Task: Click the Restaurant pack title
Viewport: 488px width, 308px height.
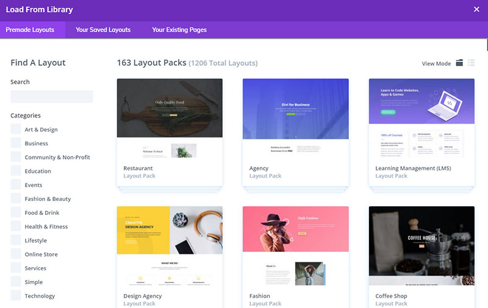Action: [x=138, y=168]
